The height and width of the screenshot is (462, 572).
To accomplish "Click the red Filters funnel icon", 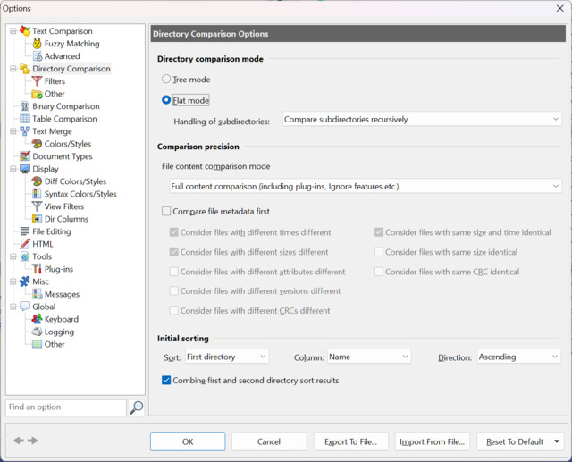I will [37, 81].
